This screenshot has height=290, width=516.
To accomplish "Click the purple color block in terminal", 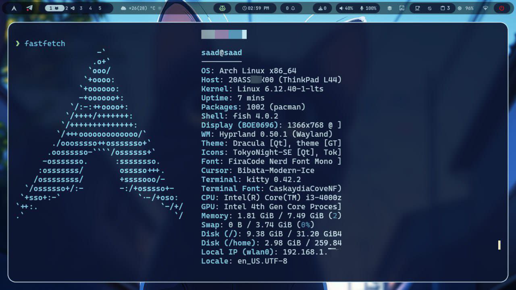I will pos(222,34).
